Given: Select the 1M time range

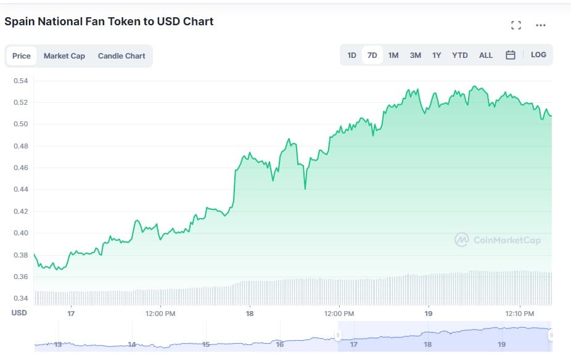Looking at the screenshot, I should tap(393, 55).
